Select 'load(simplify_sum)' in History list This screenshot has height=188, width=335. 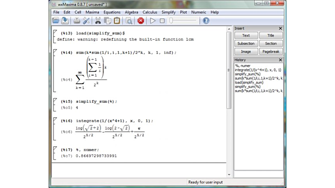(x=249, y=82)
